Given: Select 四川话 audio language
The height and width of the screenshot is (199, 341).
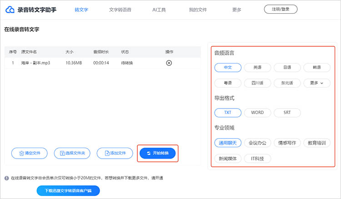Looking at the screenshot, I should 257,83.
